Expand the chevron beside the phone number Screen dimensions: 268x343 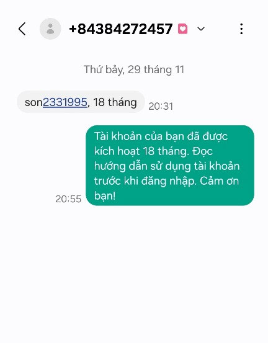(201, 29)
